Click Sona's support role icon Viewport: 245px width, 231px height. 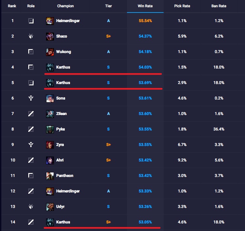pyautogui.click(x=31, y=98)
